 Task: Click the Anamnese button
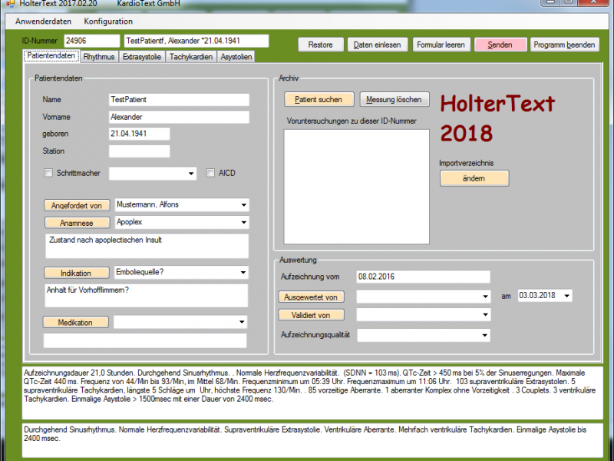pyautogui.click(x=77, y=223)
